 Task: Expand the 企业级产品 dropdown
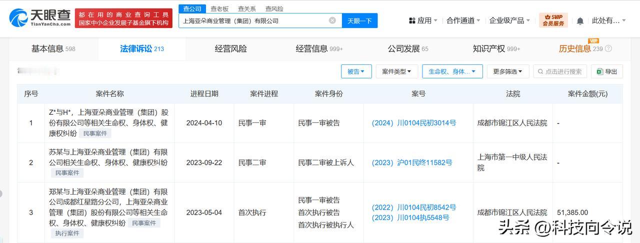pyautogui.click(x=510, y=20)
